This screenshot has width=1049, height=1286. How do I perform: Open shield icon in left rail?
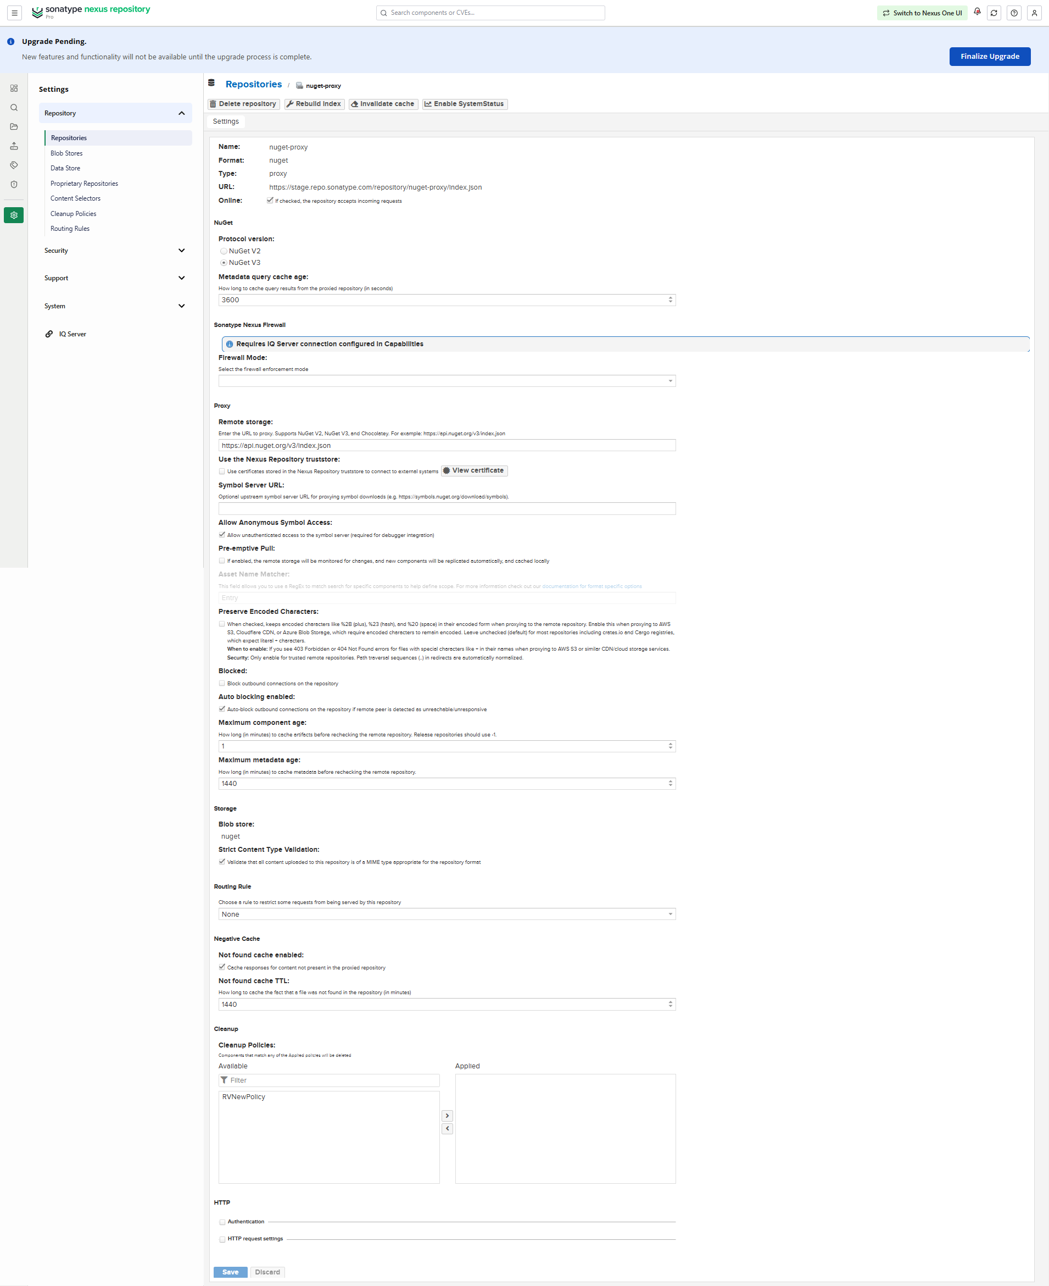[x=14, y=185]
